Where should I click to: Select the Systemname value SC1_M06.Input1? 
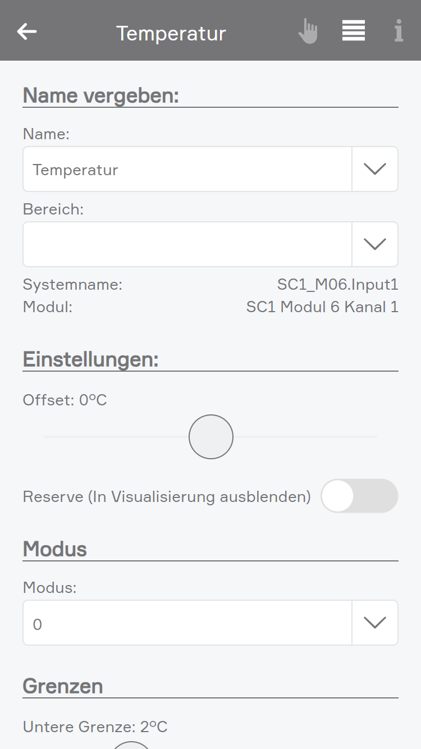point(337,285)
